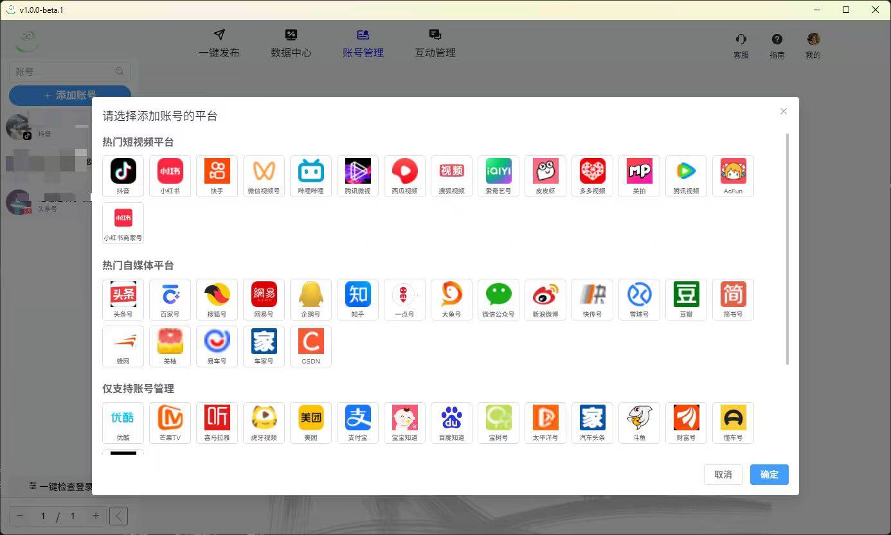Pick the 快手 platform

pos(217,176)
